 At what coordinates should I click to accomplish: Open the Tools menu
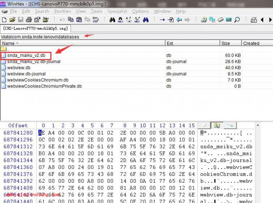coord(96,11)
